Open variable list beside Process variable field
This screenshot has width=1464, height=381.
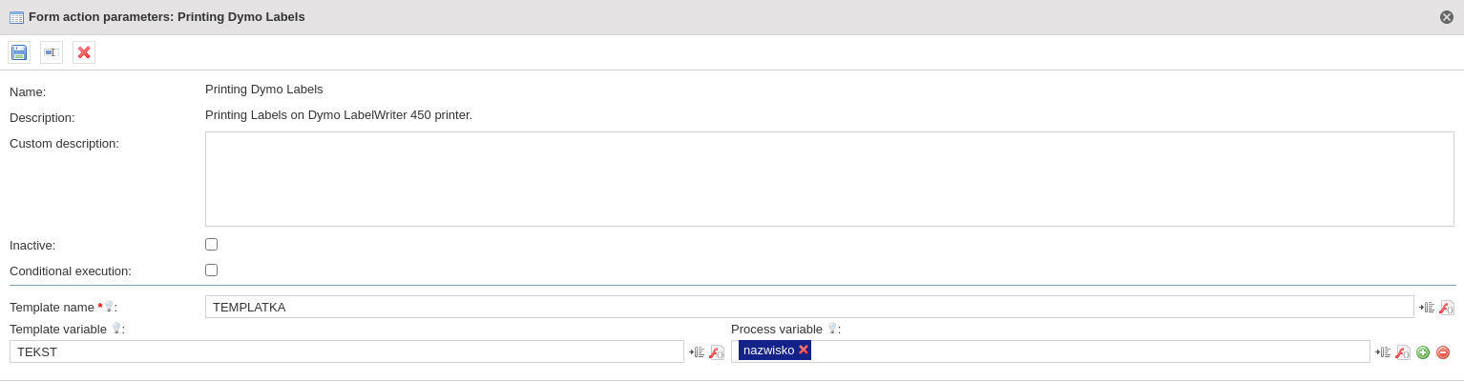coord(1383,352)
